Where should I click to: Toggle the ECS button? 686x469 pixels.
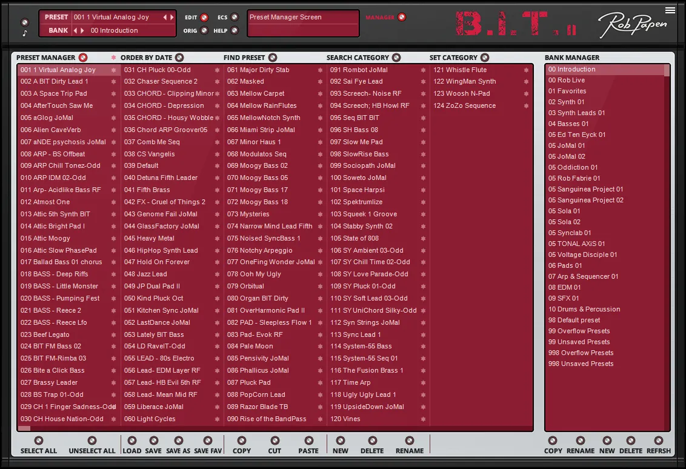[x=235, y=17]
